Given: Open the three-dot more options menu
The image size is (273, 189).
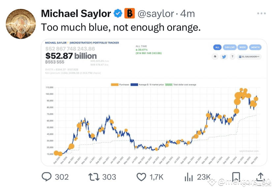Looking at the screenshot, I should tap(261, 13).
